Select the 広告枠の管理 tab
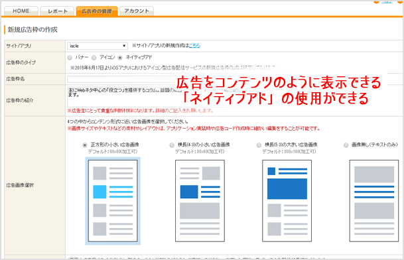 pos(97,11)
